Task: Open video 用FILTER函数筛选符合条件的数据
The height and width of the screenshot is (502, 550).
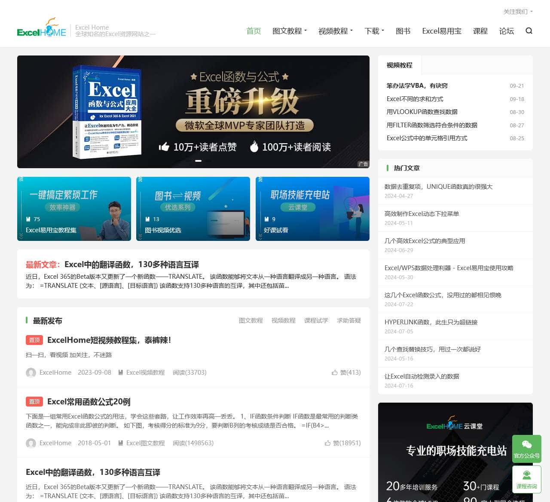Action: (x=432, y=125)
